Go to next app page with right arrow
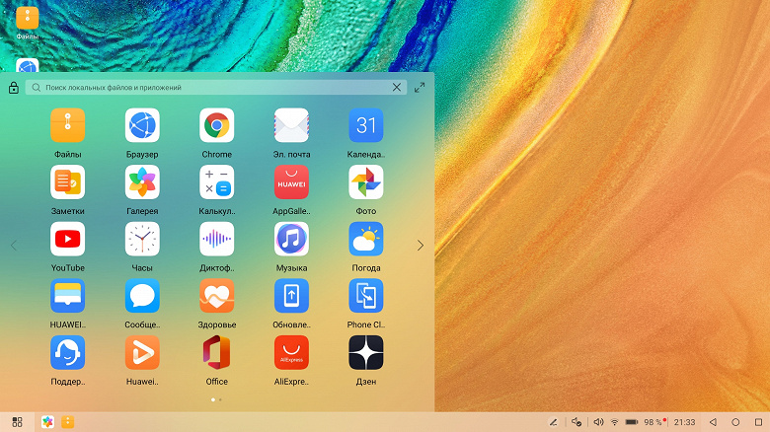770x432 pixels. [421, 246]
